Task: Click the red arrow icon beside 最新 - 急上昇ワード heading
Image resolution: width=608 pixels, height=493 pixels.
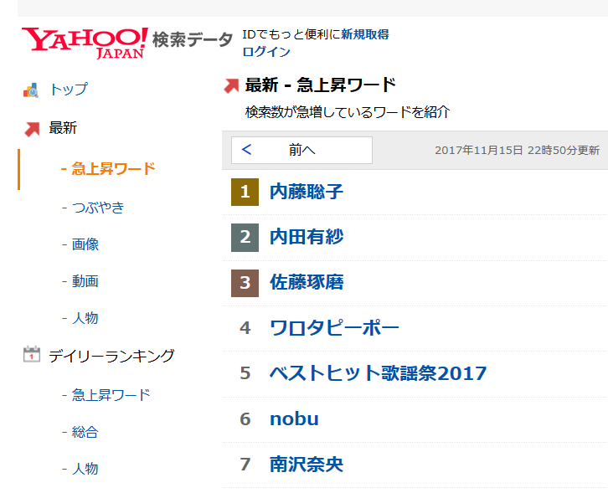Action: pos(231,85)
